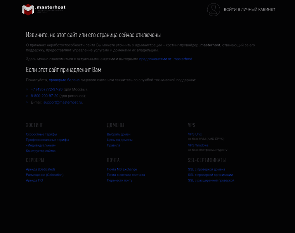Click regional phone number 8-800-200-97-20
The width and height of the screenshot is (295, 233).
coord(45,96)
